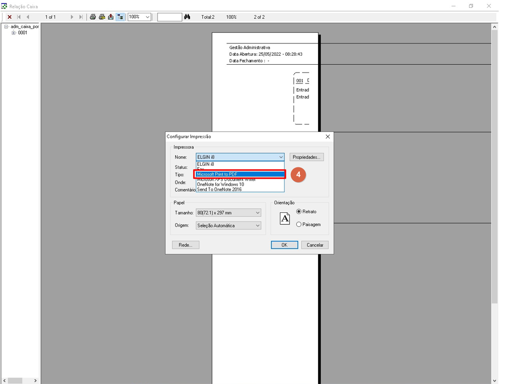The image size is (512, 384).
Task: Click the binoculars search icon
Action: coord(187,17)
